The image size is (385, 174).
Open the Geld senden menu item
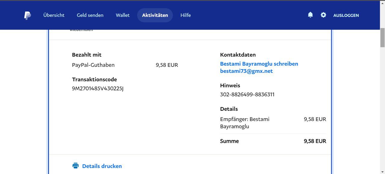[90, 15]
